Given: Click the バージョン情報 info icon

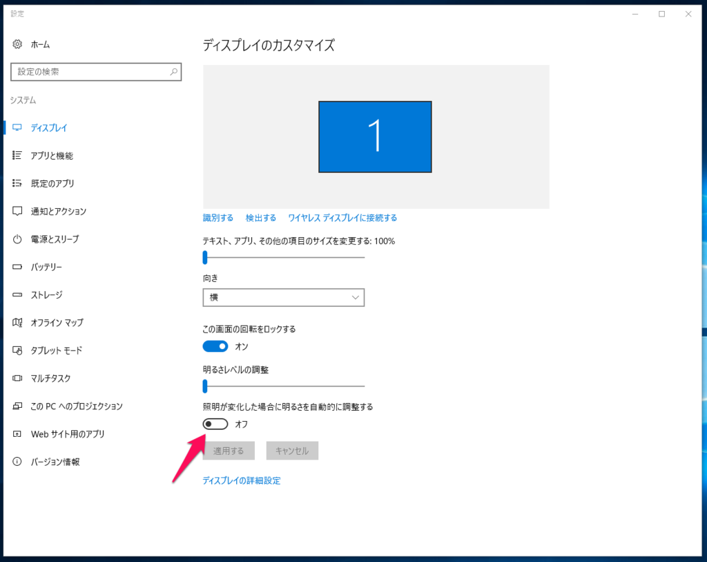Looking at the screenshot, I should 17,462.
